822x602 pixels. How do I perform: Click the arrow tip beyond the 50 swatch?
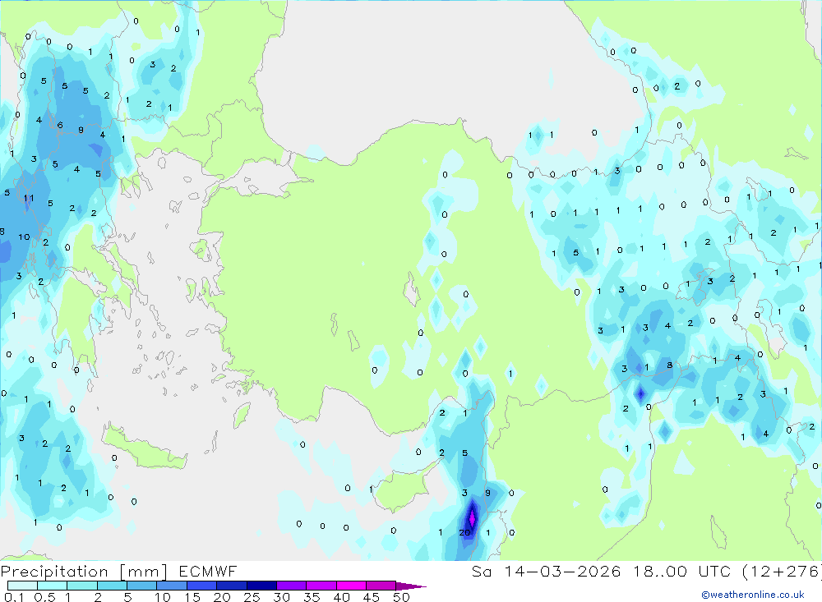click(411, 586)
